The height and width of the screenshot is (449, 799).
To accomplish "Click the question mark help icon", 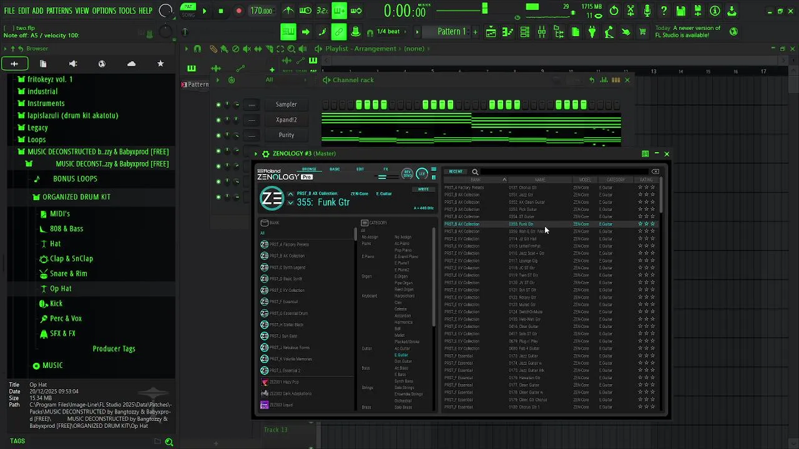I will (664, 11).
